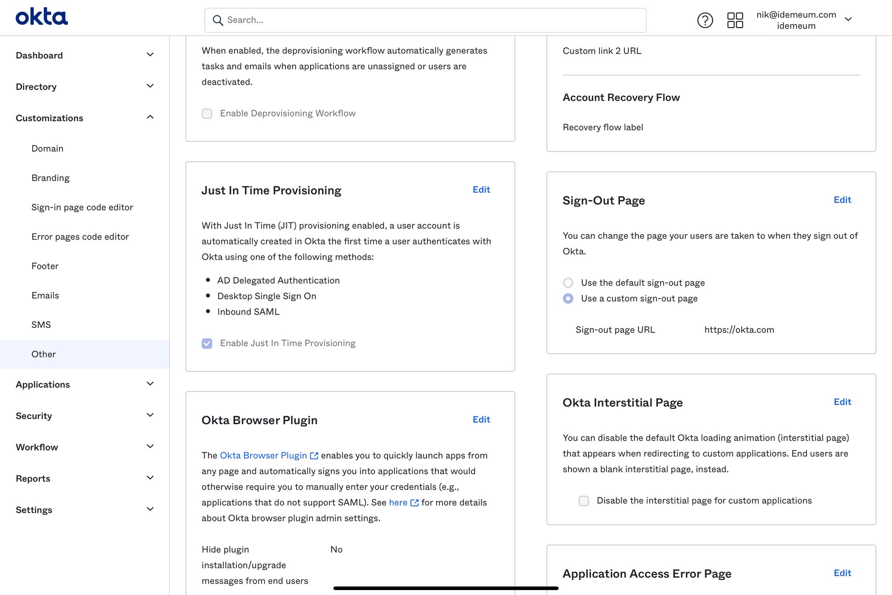The height and width of the screenshot is (595, 892).
Task: Open the apps grid icon
Action: [735, 20]
